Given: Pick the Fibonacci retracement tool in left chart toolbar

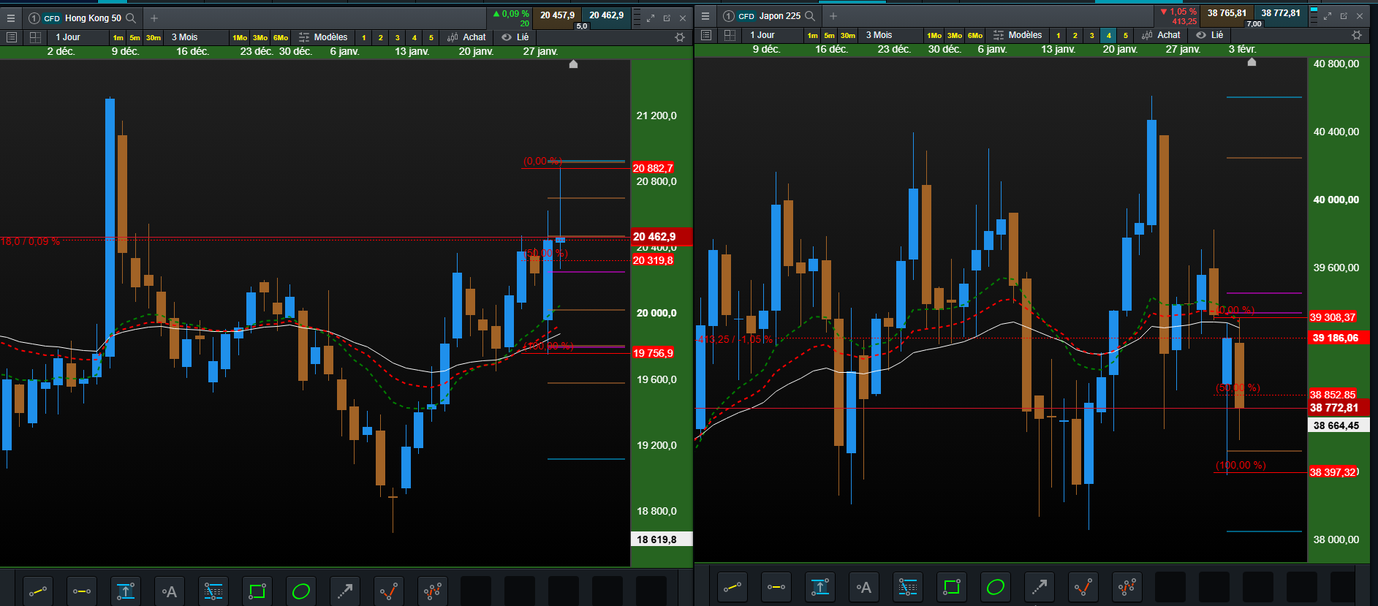Looking at the screenshot, I should click(213, 591).
